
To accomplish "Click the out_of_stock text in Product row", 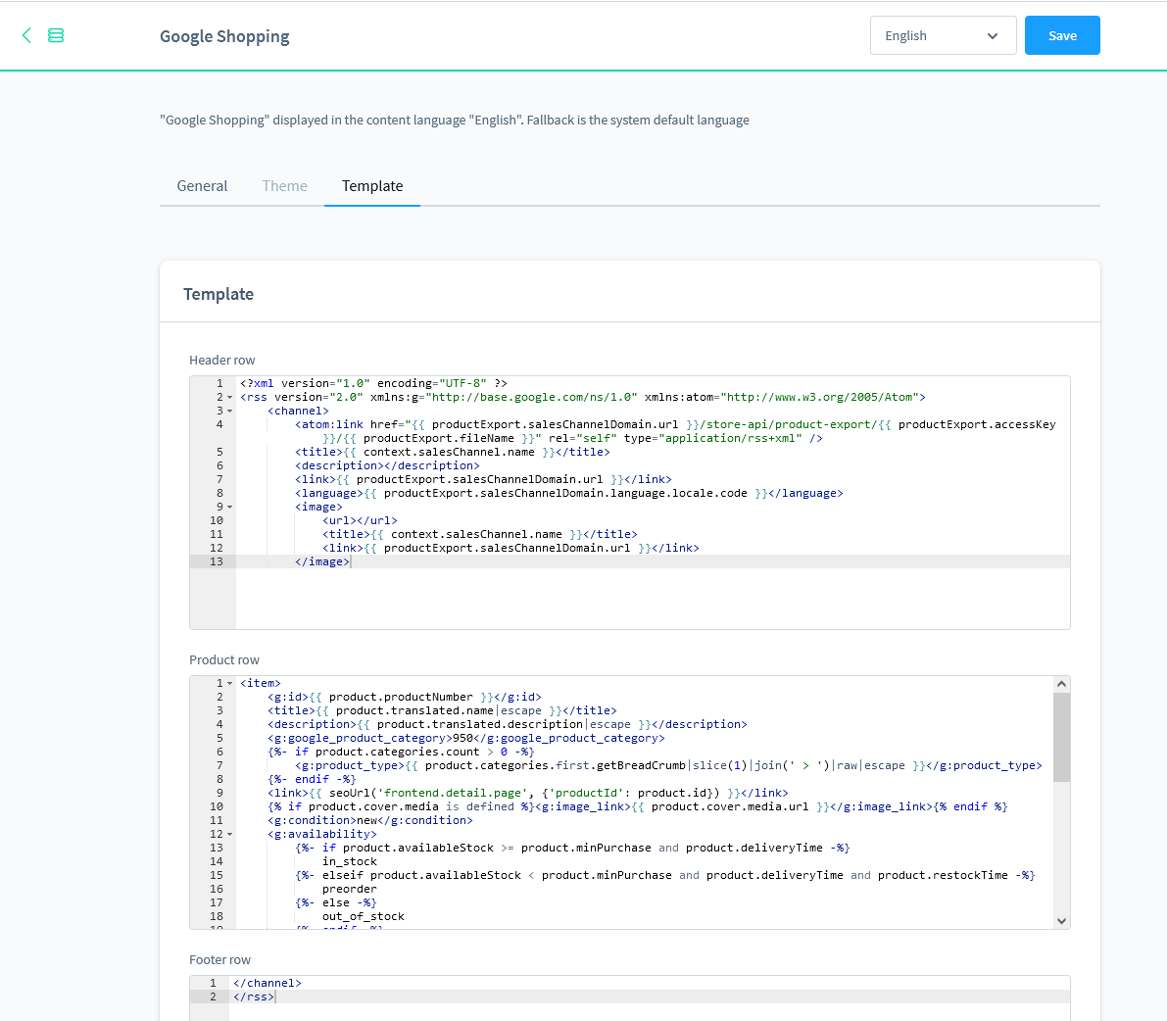I will 364,916.
